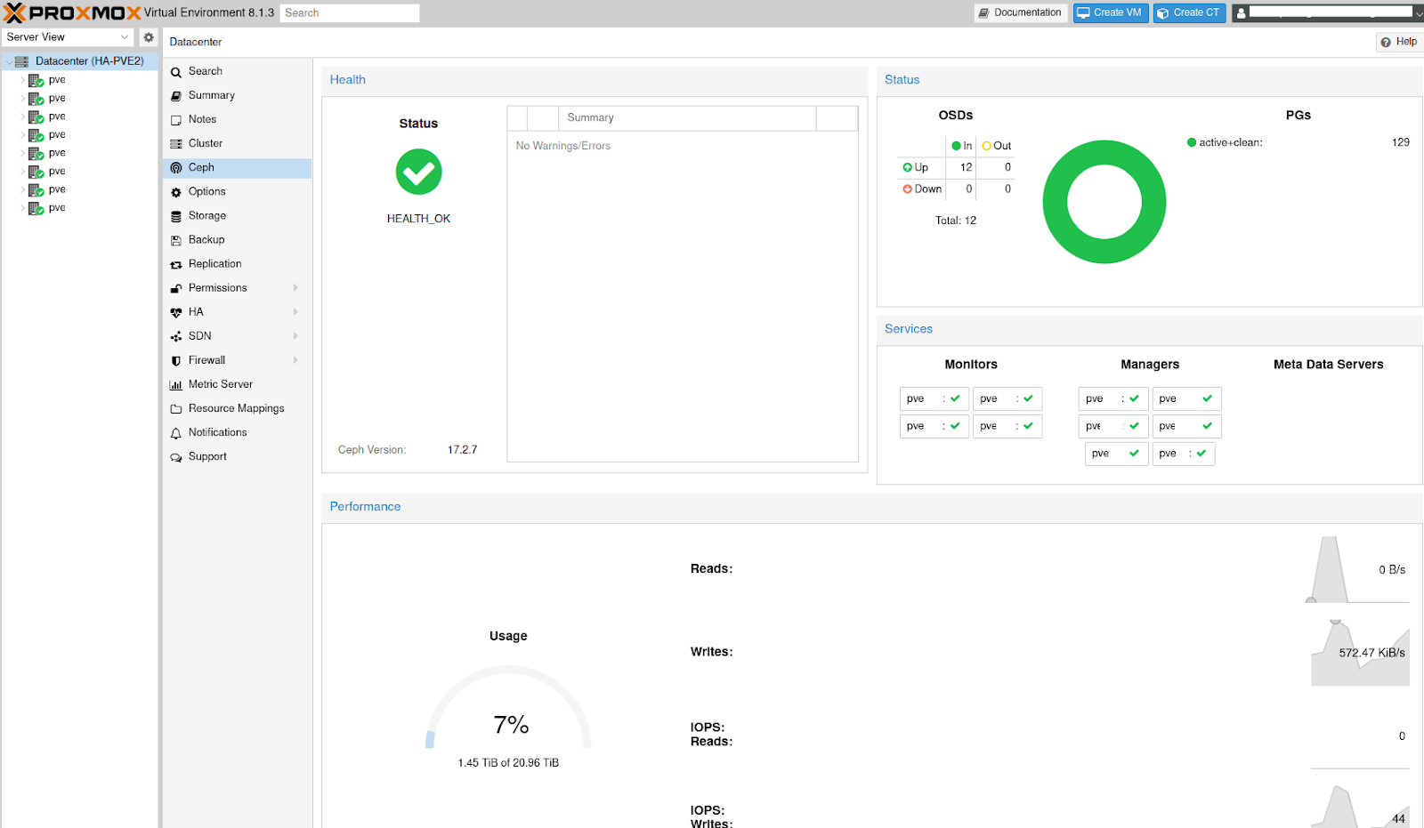Click the Metric Server chart icon
Viewport: 1424px width, 828px height.
[176, 385]
